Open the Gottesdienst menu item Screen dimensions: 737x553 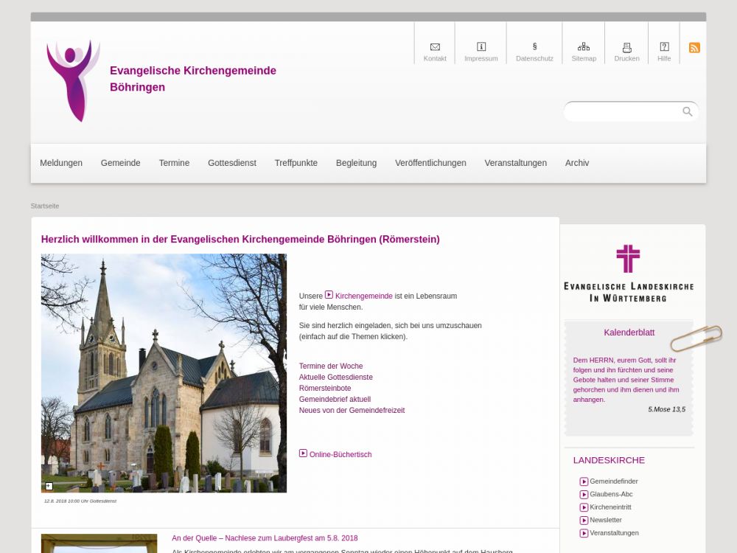coord(231,163)
